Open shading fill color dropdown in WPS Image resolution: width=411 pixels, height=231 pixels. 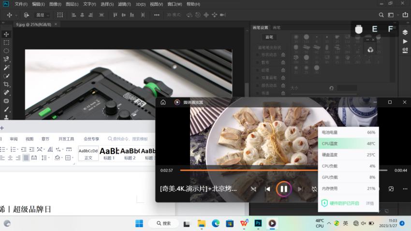[62, 158]
